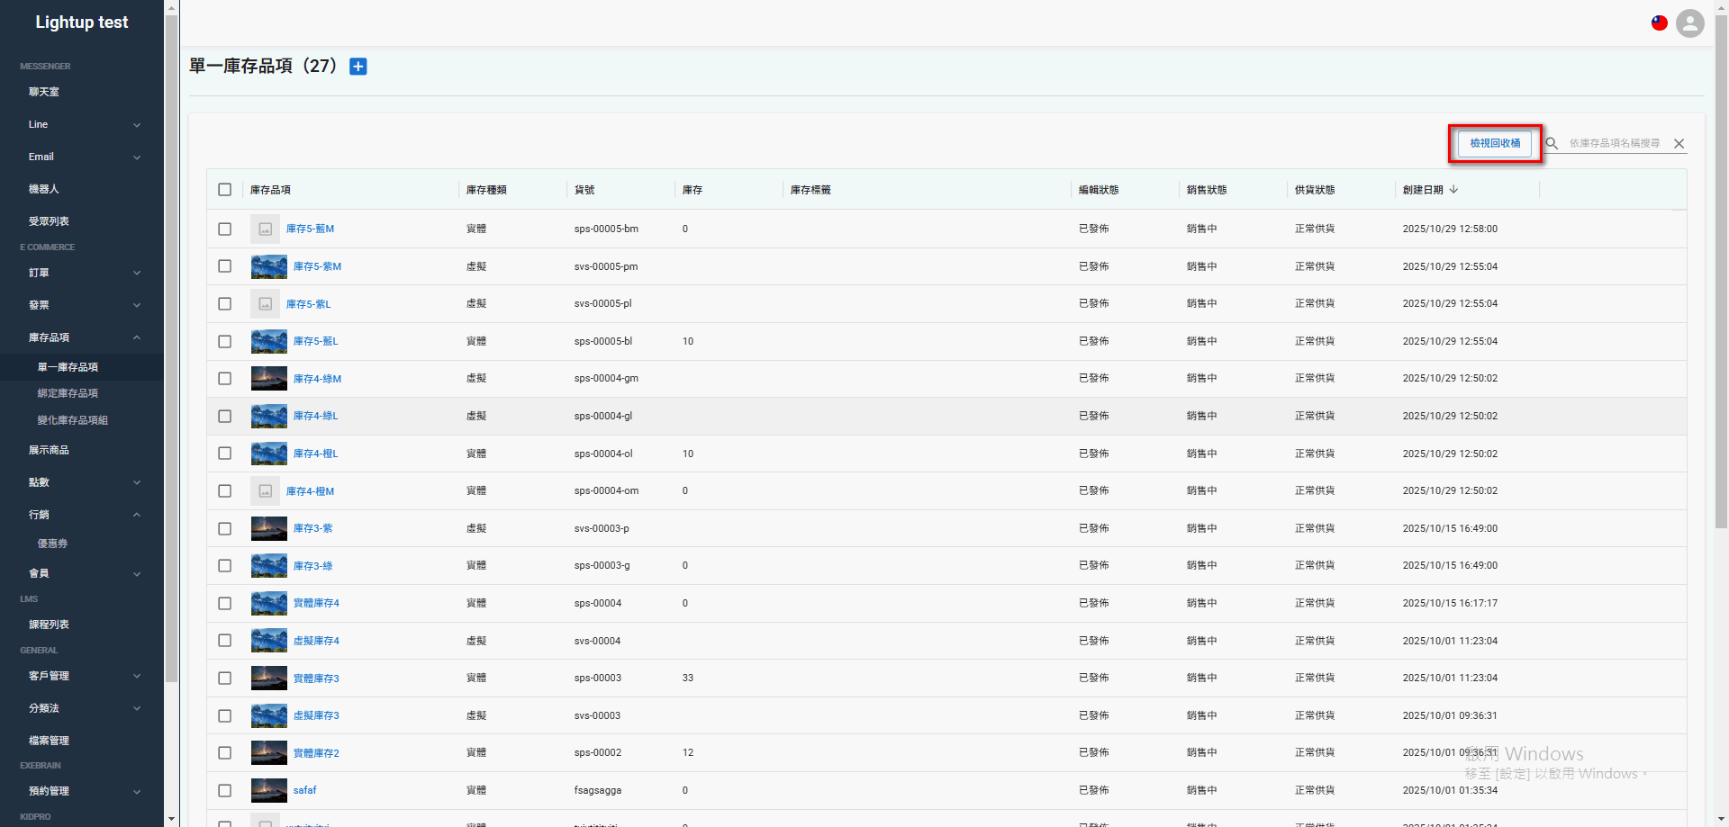
Task: Open the thumbnail image of 庫存4-綠M
Action: (268, 378)
